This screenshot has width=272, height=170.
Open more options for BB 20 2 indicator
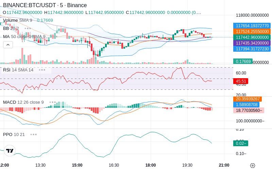[28, 28]
